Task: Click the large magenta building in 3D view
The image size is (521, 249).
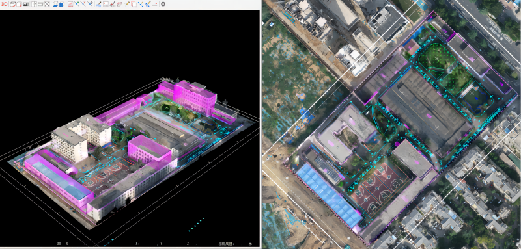Action: [x=195, y=96]
